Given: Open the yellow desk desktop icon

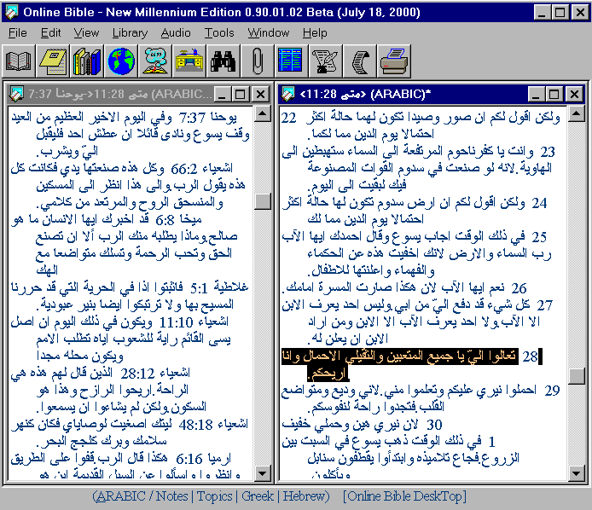Looking at the screenshot, I should (189, 61).
